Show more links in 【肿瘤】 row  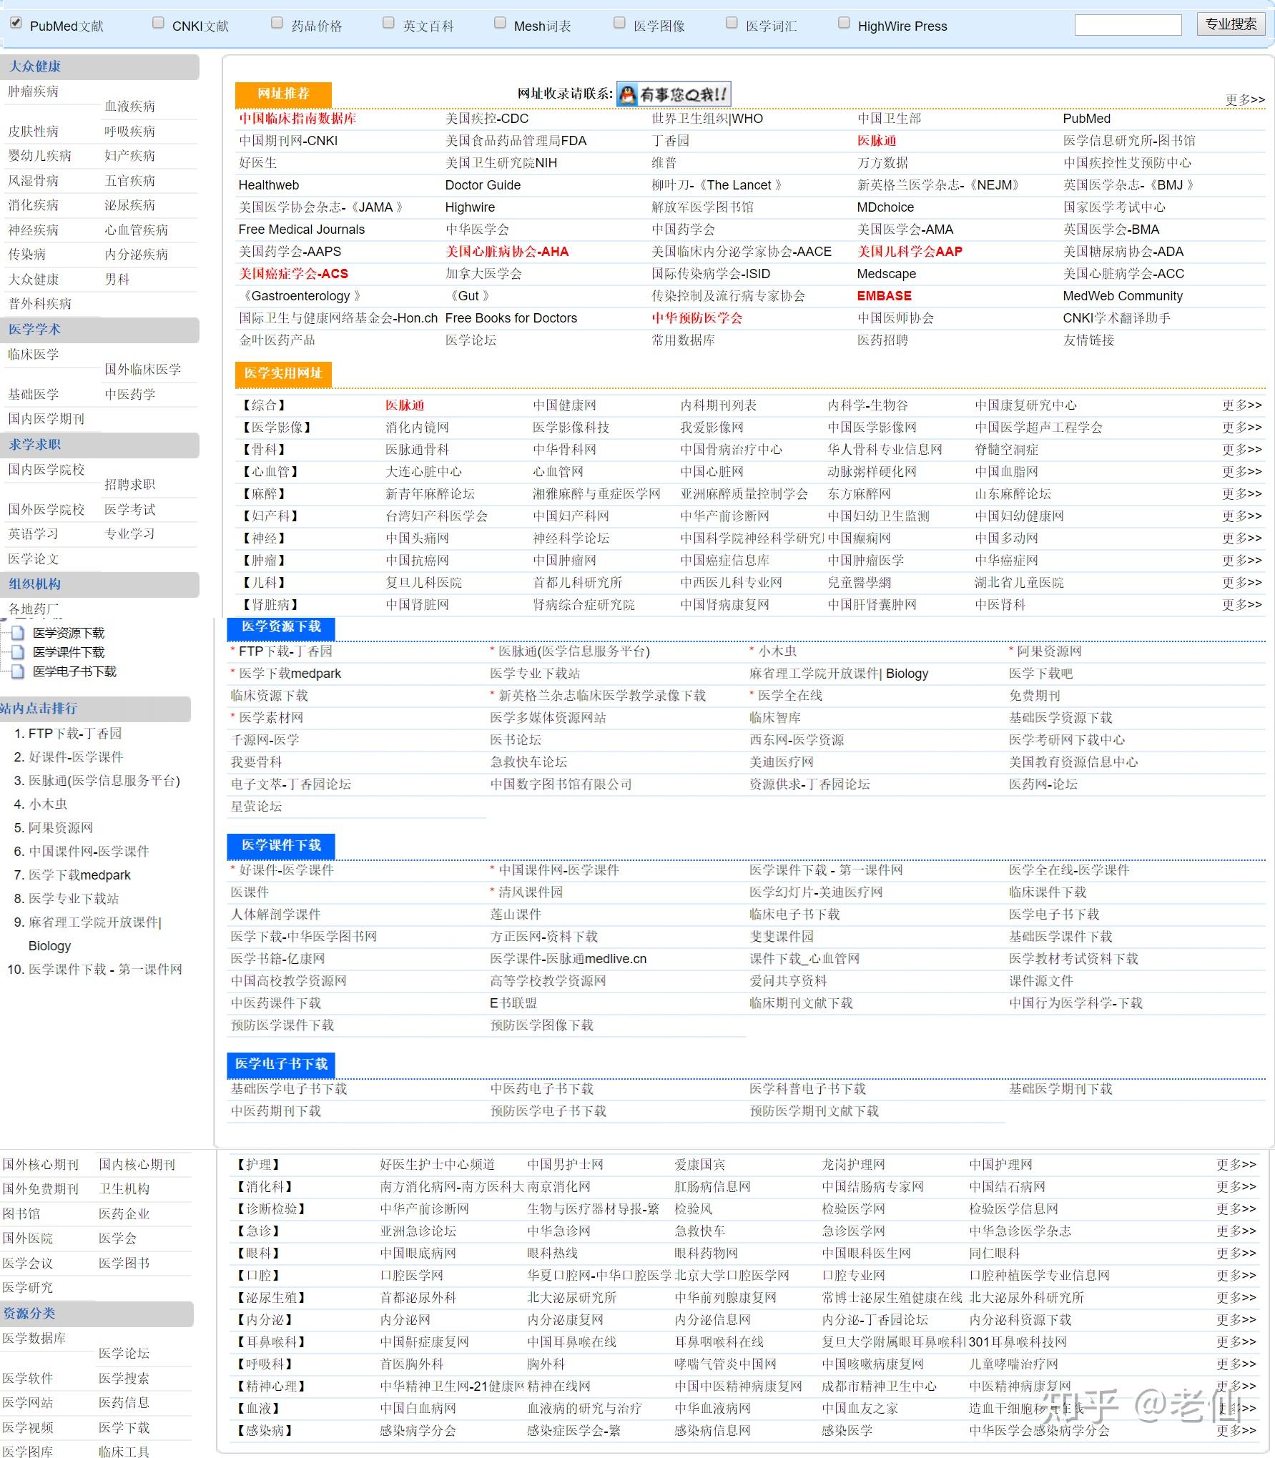(1242, 561)
